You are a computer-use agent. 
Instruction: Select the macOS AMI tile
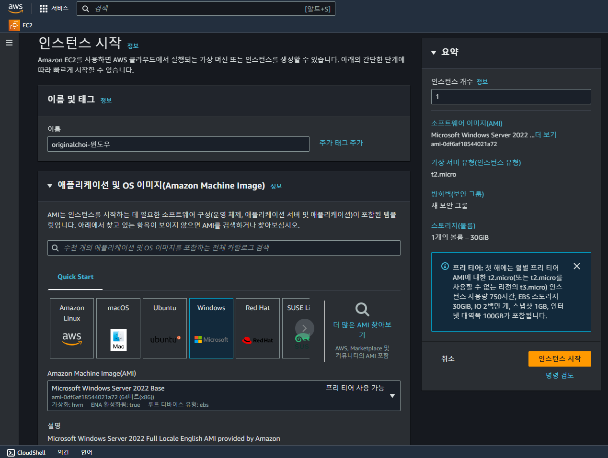pyautogui.click(x=118, y=328)
